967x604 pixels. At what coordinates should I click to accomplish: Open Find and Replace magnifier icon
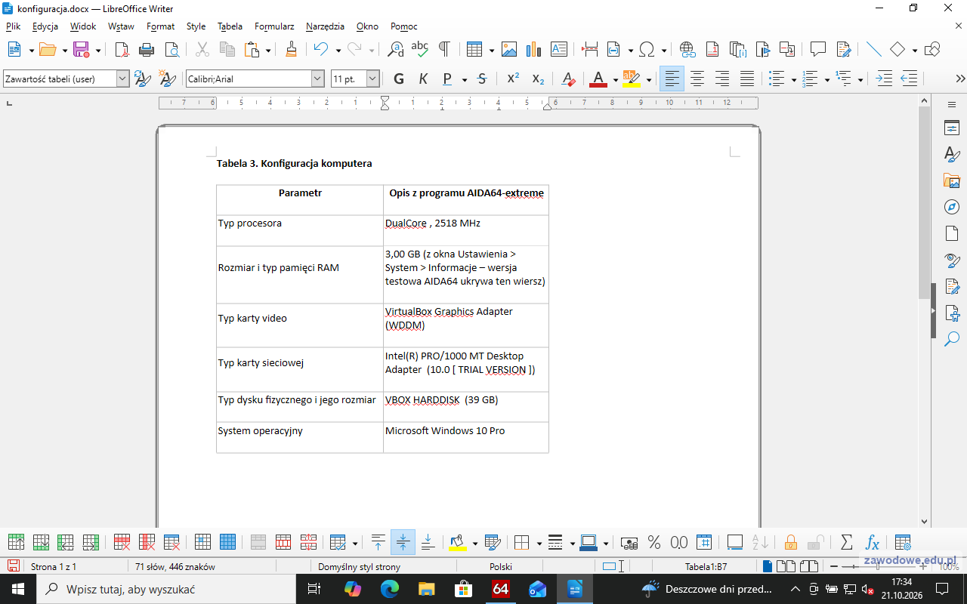pos(395,50)
